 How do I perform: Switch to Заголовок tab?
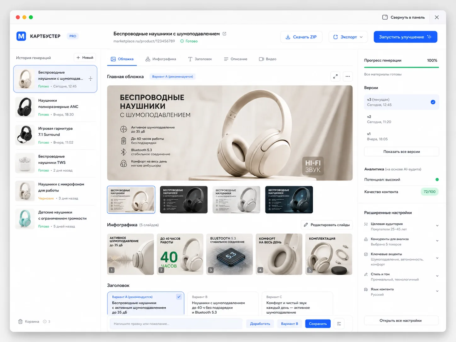coord(200,59)
